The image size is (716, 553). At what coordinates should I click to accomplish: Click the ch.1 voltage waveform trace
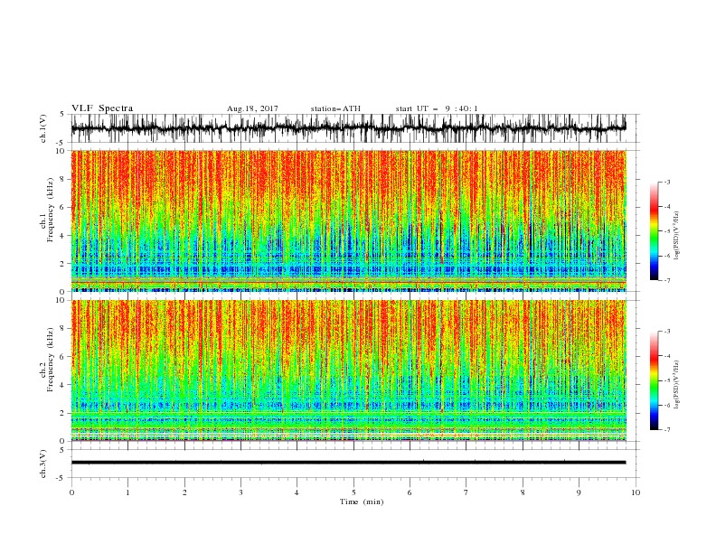348,128
